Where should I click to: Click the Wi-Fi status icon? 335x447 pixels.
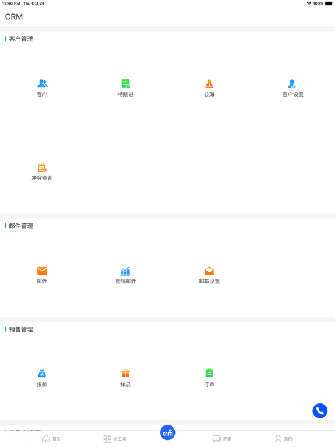tap(309, 3)
